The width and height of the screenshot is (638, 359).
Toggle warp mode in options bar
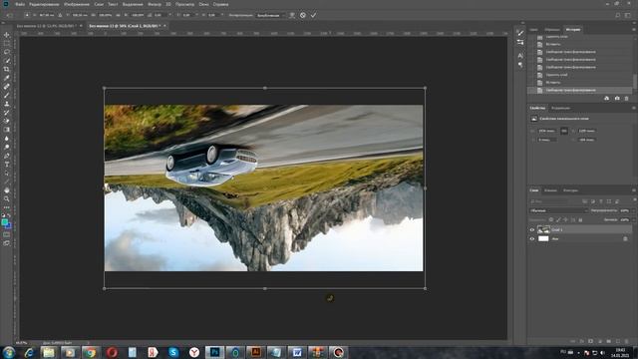292,15
